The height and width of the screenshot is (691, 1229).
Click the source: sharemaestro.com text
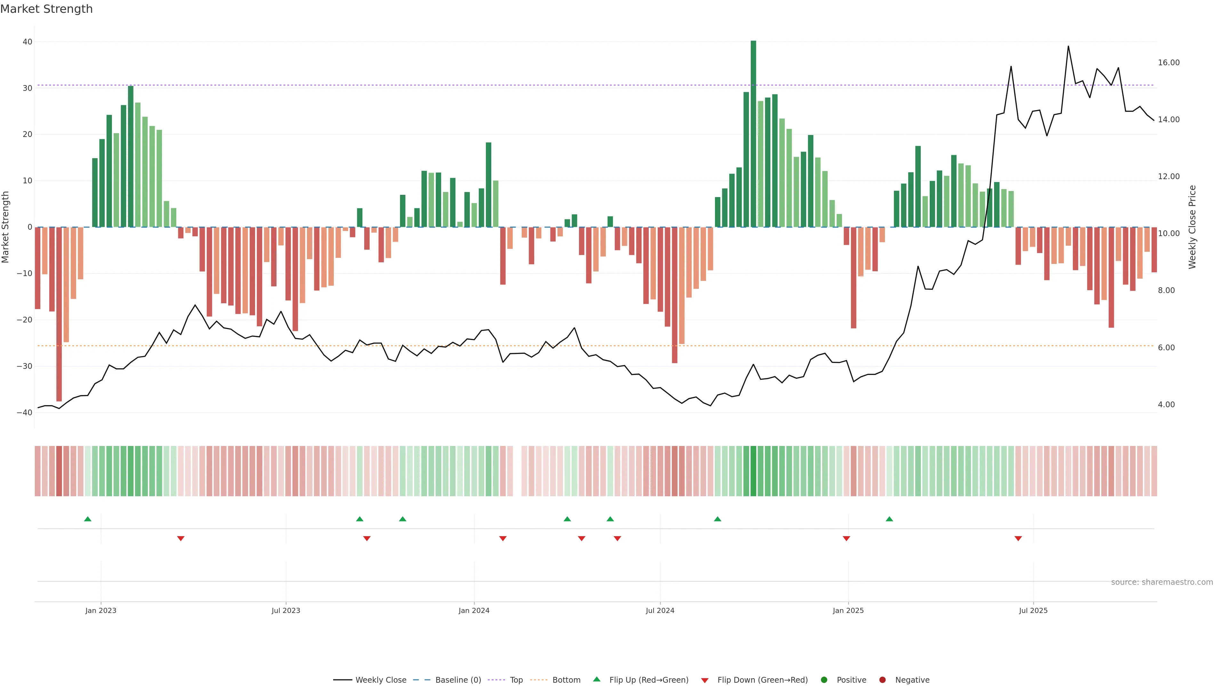pos(1162,582)
